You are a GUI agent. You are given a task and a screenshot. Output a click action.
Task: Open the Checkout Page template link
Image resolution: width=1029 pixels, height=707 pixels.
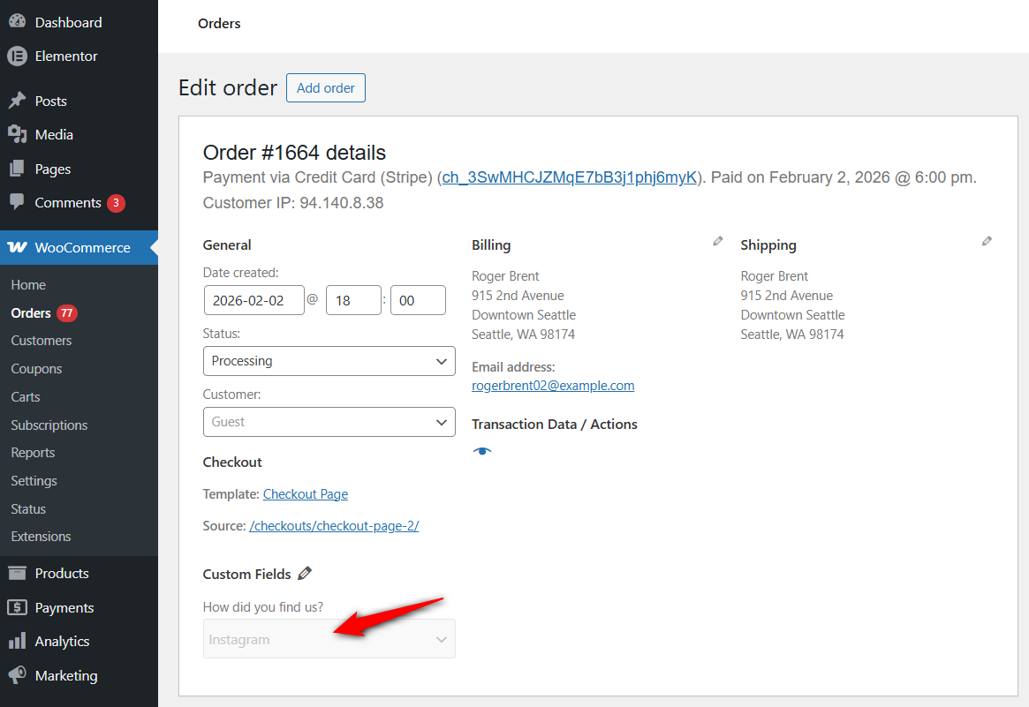coord(305,493)
